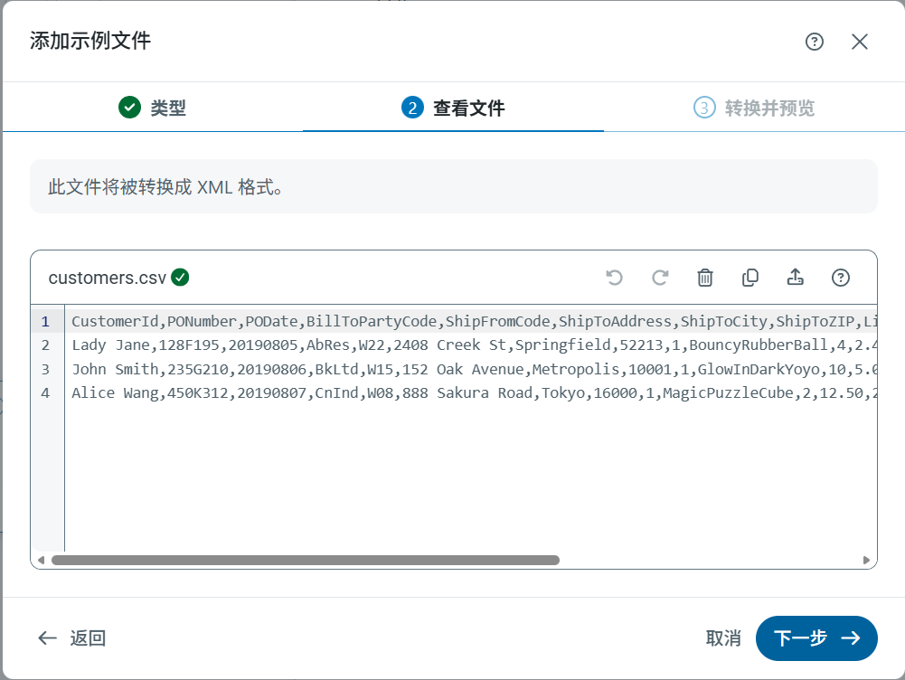905x680 pixels.
Task: Click the green validation checkmark beside customers.csv
Action: pyautogui.click(x=180, y=278)
